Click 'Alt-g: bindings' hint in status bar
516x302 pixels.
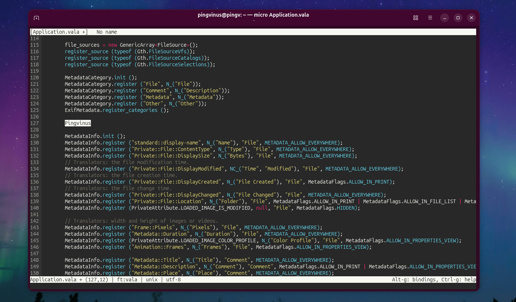(414, 280)
